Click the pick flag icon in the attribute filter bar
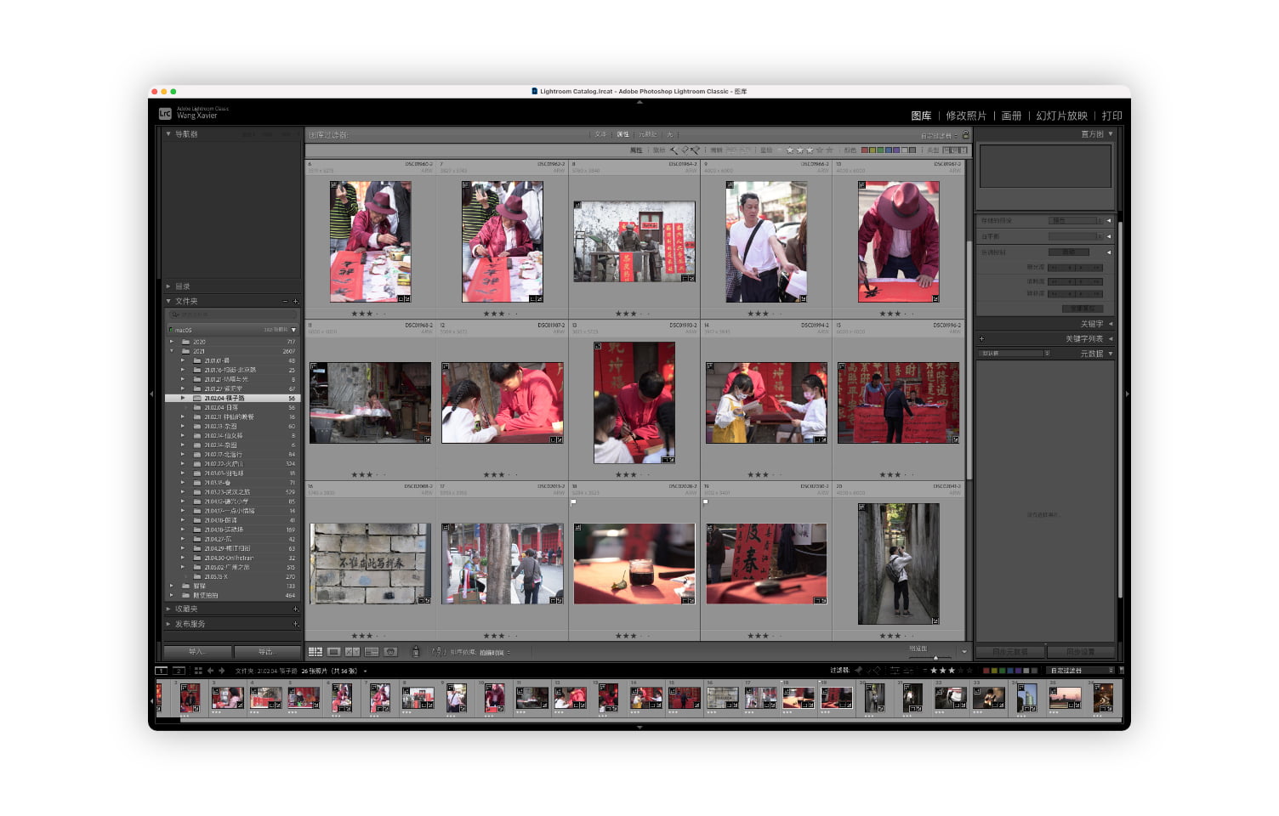Screen dimensions: 1279x816 click(x=672, y=150)
